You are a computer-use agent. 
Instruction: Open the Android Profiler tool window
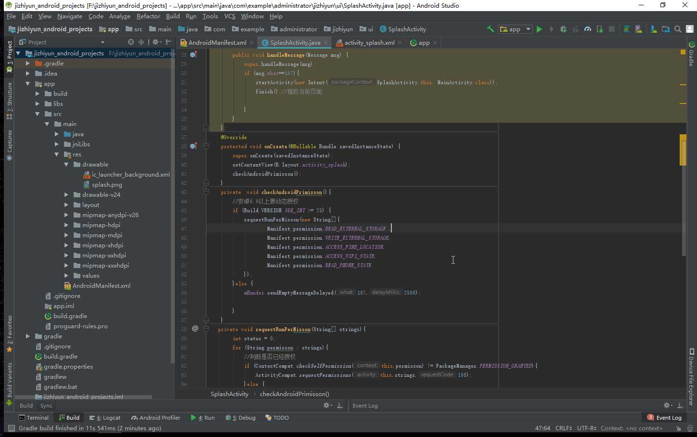[155, 418]
